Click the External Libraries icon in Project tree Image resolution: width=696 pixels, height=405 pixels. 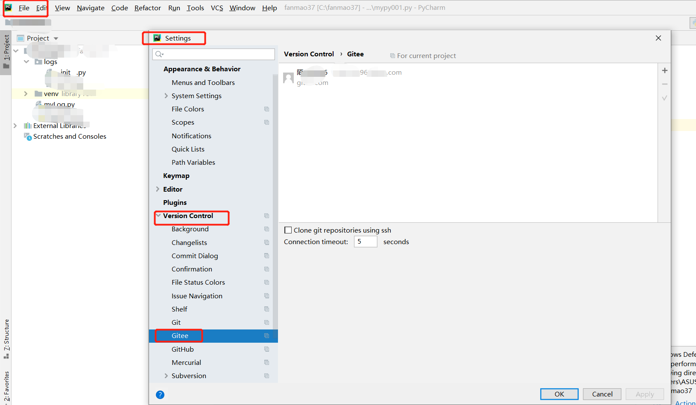pyautogui.click(x=28, y=125)
